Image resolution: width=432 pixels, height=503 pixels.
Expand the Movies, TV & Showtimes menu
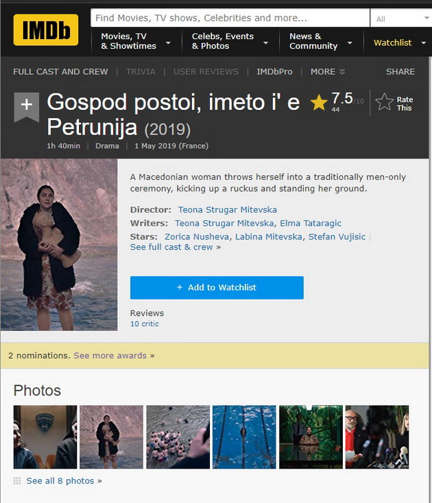136,41
